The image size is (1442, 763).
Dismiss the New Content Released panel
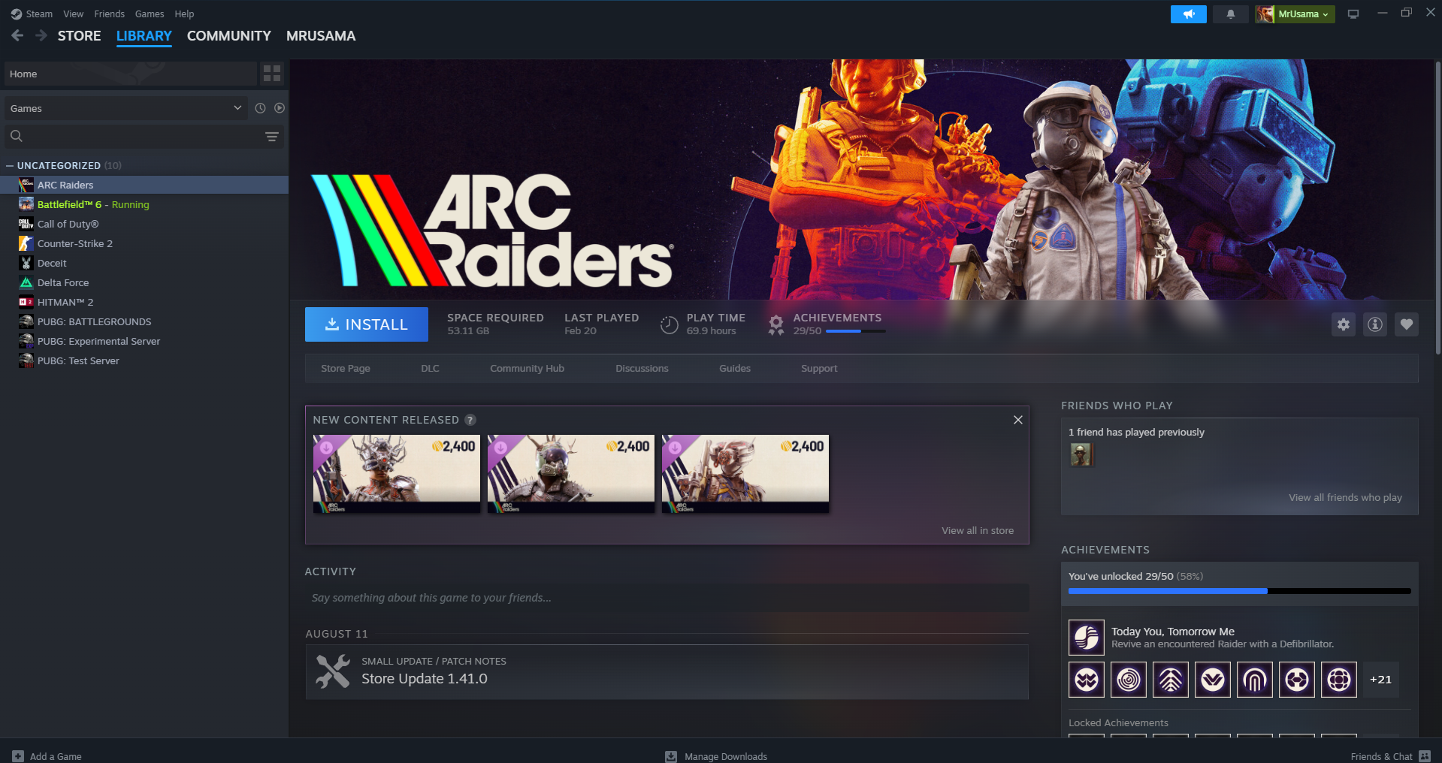pos(1018,420)
